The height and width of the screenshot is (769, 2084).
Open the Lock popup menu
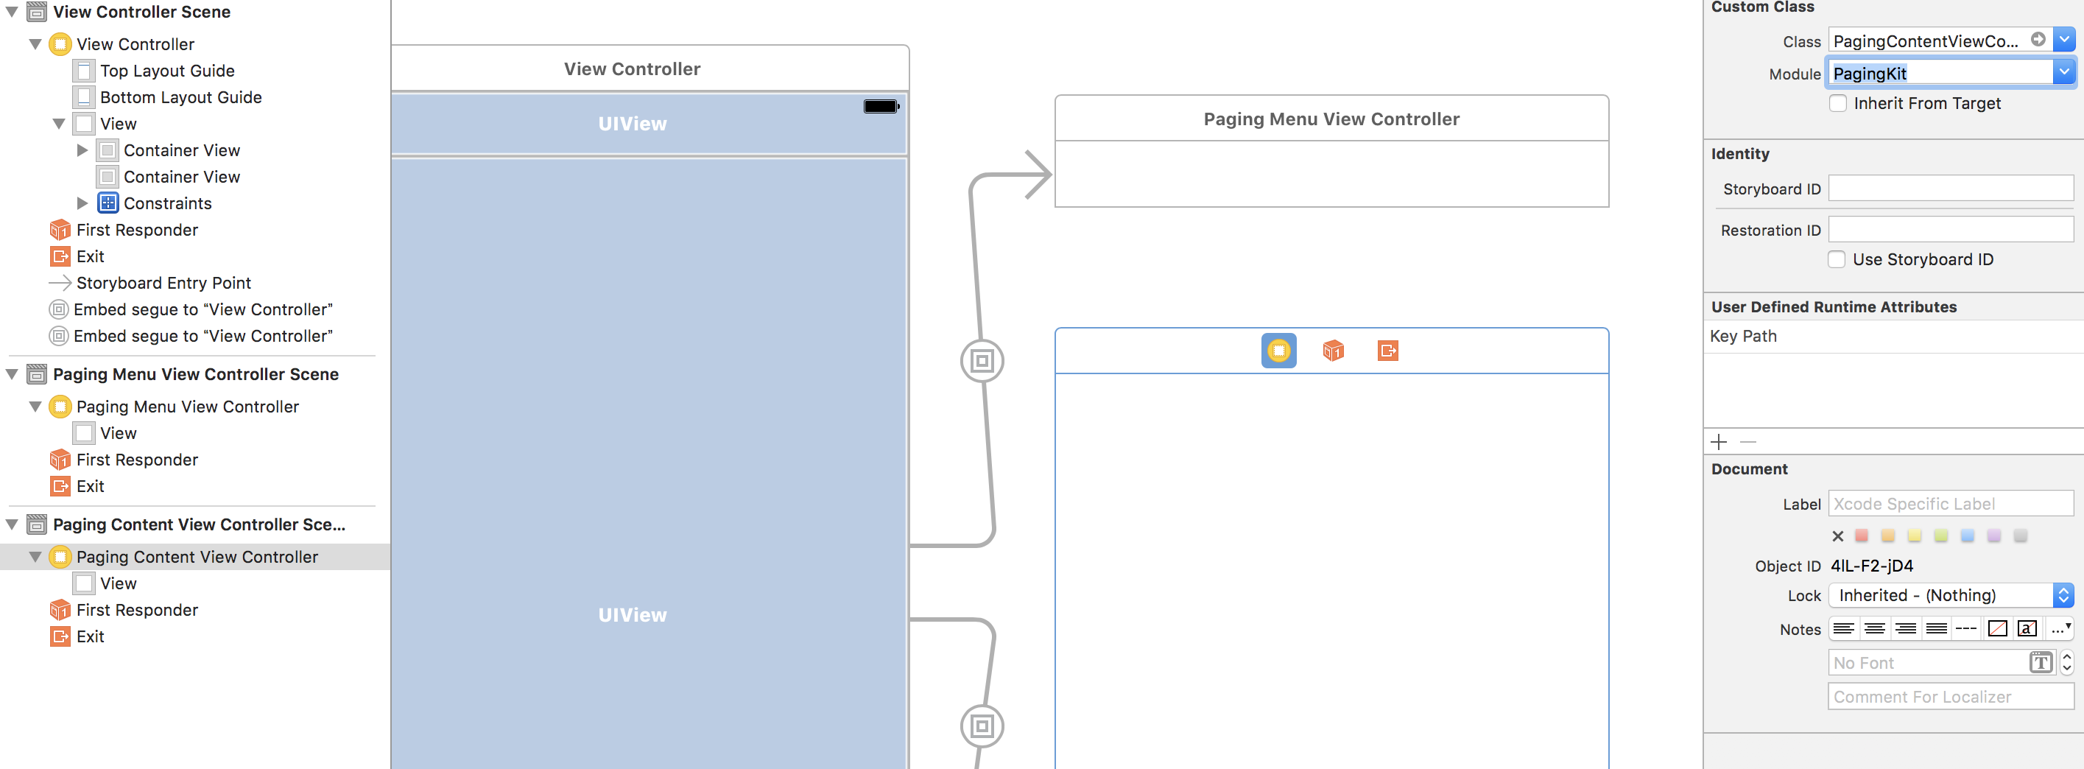pos(1951,595)
